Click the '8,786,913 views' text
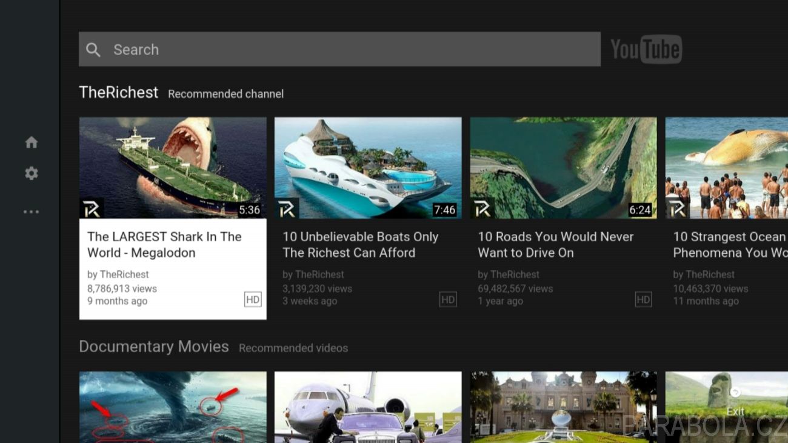 click(x=122, y=288)
